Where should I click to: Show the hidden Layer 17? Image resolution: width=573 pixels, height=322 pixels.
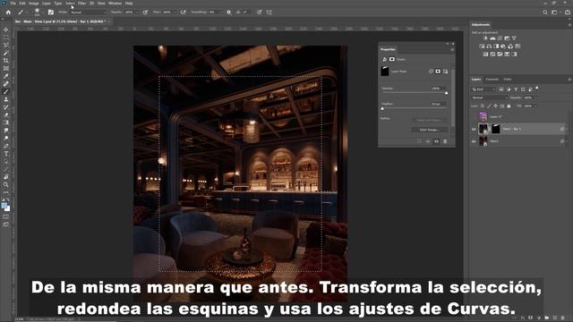tap(474, 117)
